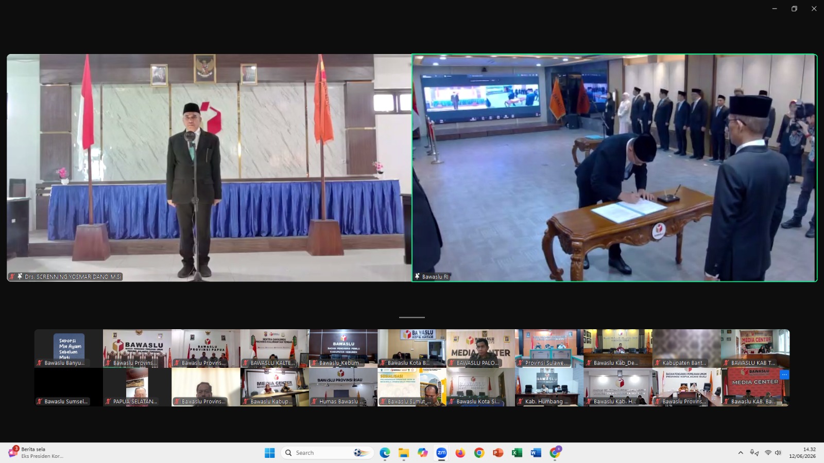This screenshot has height=463, width=824.
Task: Select the Bawaslu Kab_De... participant thumbnail
Action: [618, 348]
